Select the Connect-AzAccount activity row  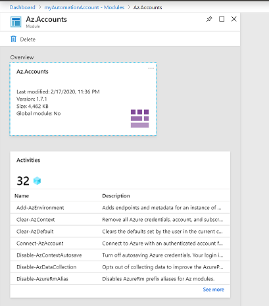120,243
